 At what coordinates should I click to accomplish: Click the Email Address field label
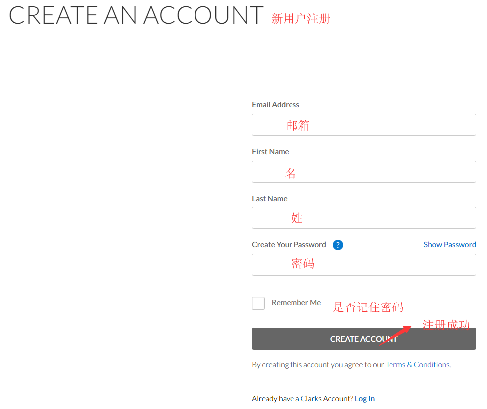(x=276, y=105)
